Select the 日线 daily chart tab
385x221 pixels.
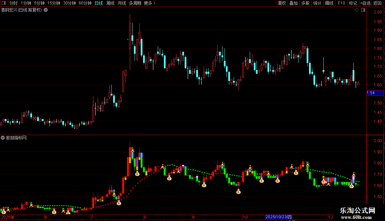(99, 3)
